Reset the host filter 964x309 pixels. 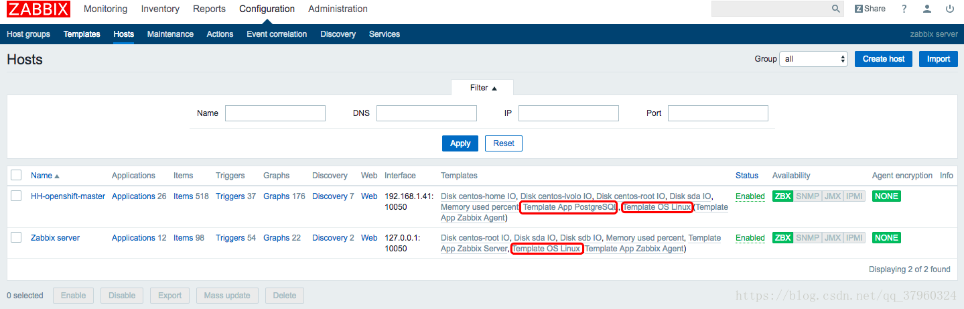(504, 143)
